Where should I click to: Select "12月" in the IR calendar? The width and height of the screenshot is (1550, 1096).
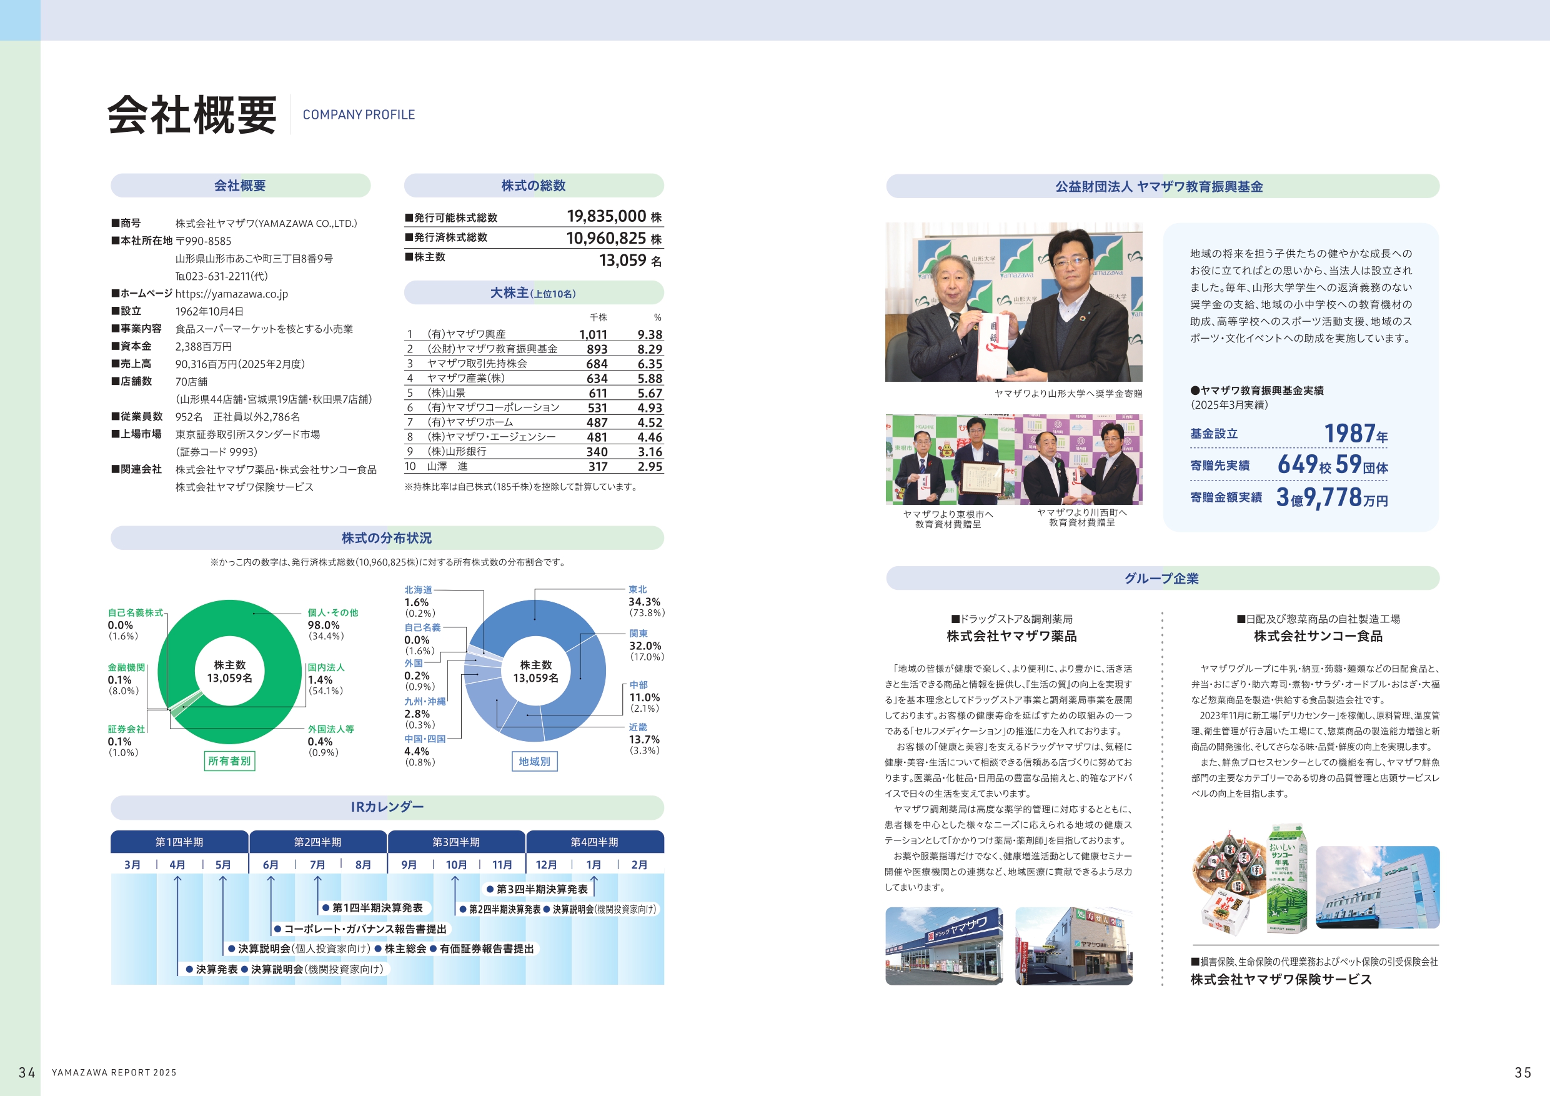[546, 864]
